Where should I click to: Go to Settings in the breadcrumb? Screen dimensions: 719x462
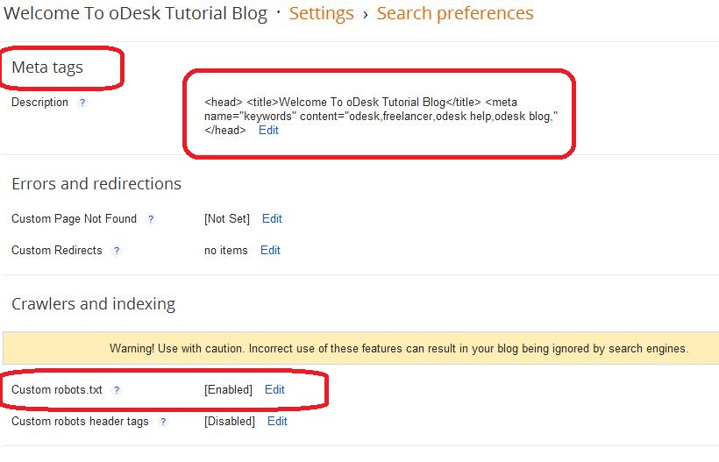[x=321, y=13]
